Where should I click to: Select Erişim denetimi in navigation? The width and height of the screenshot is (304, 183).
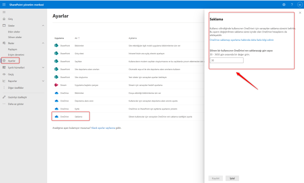16,54
